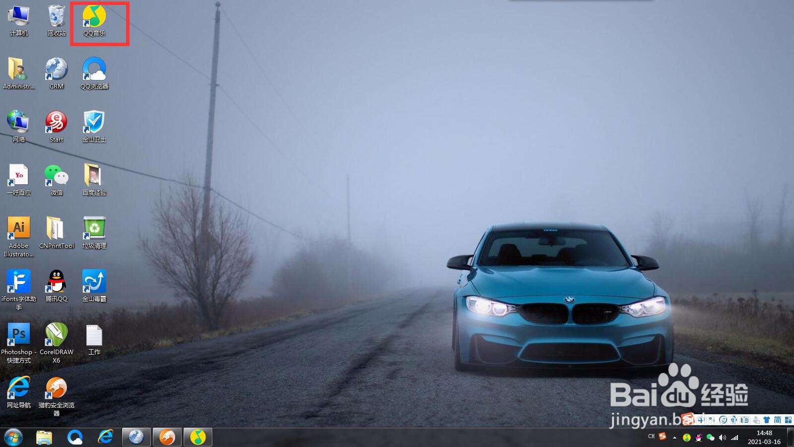Switch to the globe app taskbar button
This screenshot has width=794, height=447.
tap(136, 437)
